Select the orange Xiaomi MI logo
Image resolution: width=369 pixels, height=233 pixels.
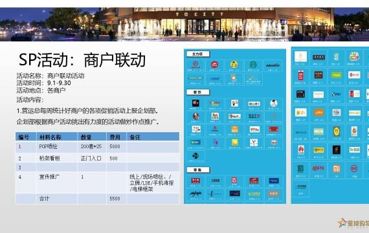[336, 168]
